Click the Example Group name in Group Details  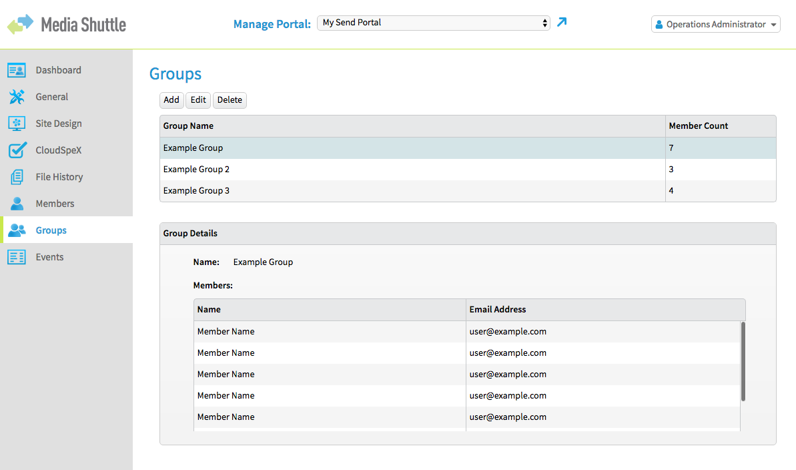(x=263, y=262)
